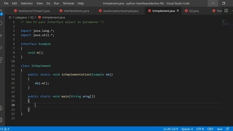Open the Run menu
This screenshot has height=131, width=233.
pyautogui.click(x=56, y=3)
